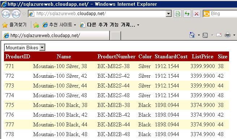Click the address bar URL field
This screenshot has height=139, width=237.
click(x=100, y=14)
